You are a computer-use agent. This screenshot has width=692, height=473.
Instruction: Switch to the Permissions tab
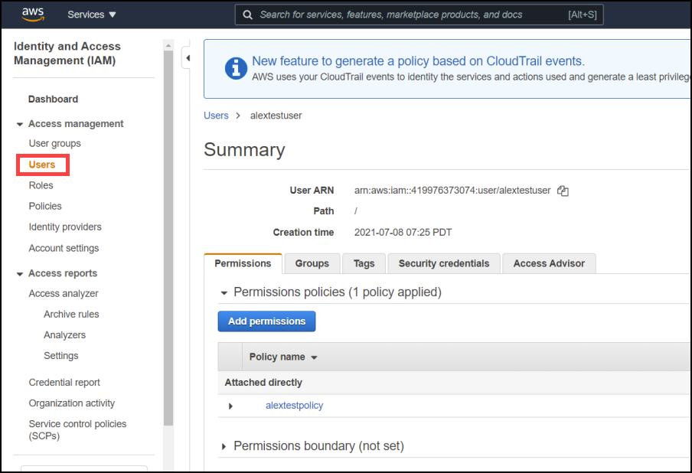coord(243,263)
